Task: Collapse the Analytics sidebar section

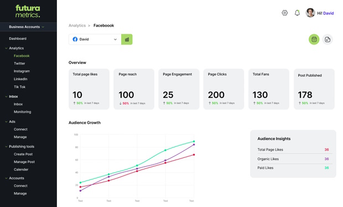Action: click(6, 48)
